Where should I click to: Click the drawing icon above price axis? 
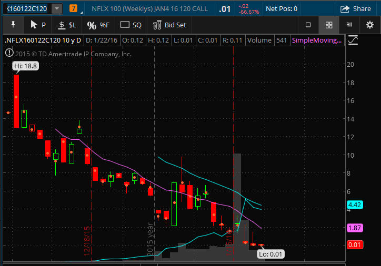coord(353,40)
